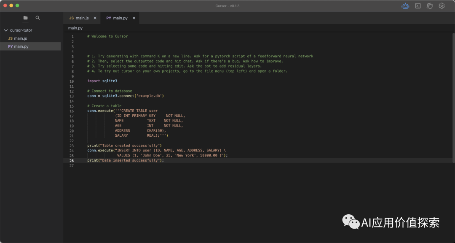
Task: Click comment line '# 4. To try out cursor'
Action: click(x=187, y=71)
